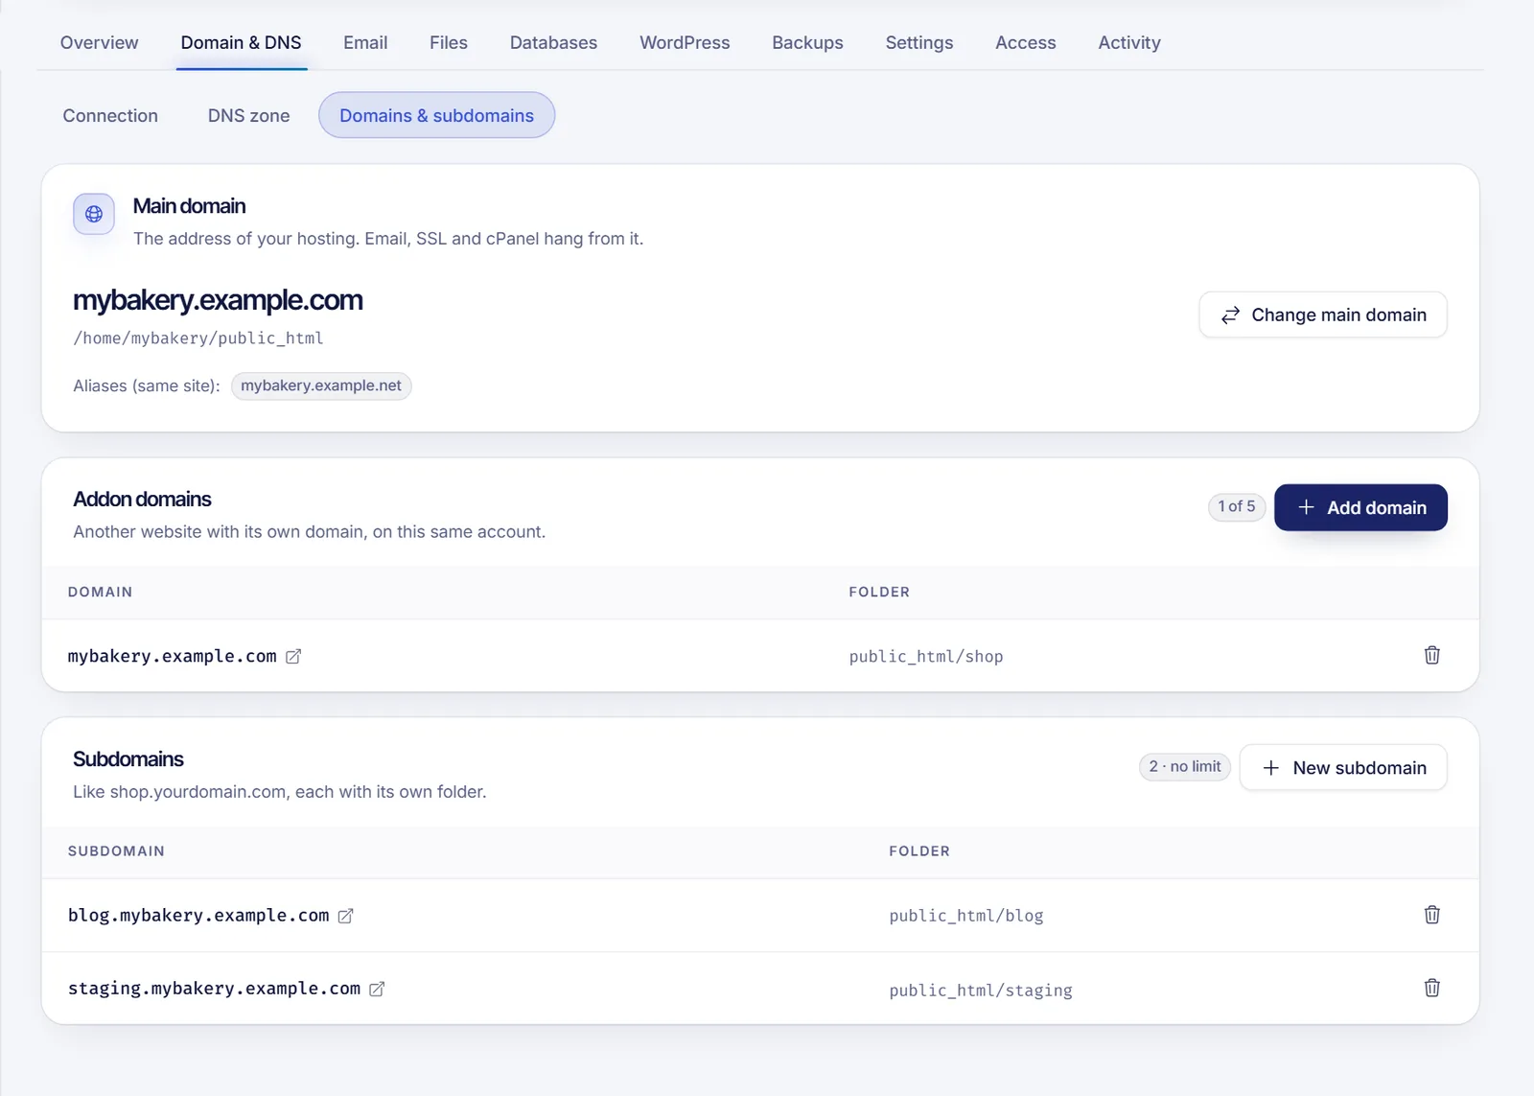The width and height of the screenshot is (1534, 1096).
Task: Select the Domain & DNS tab
Action: pyautogui.click(x=241, y=42)
